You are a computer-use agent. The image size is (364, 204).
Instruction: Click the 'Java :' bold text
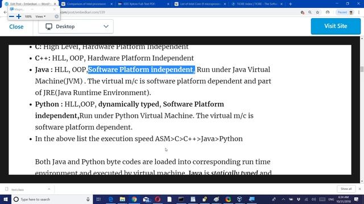coord(44,70)
